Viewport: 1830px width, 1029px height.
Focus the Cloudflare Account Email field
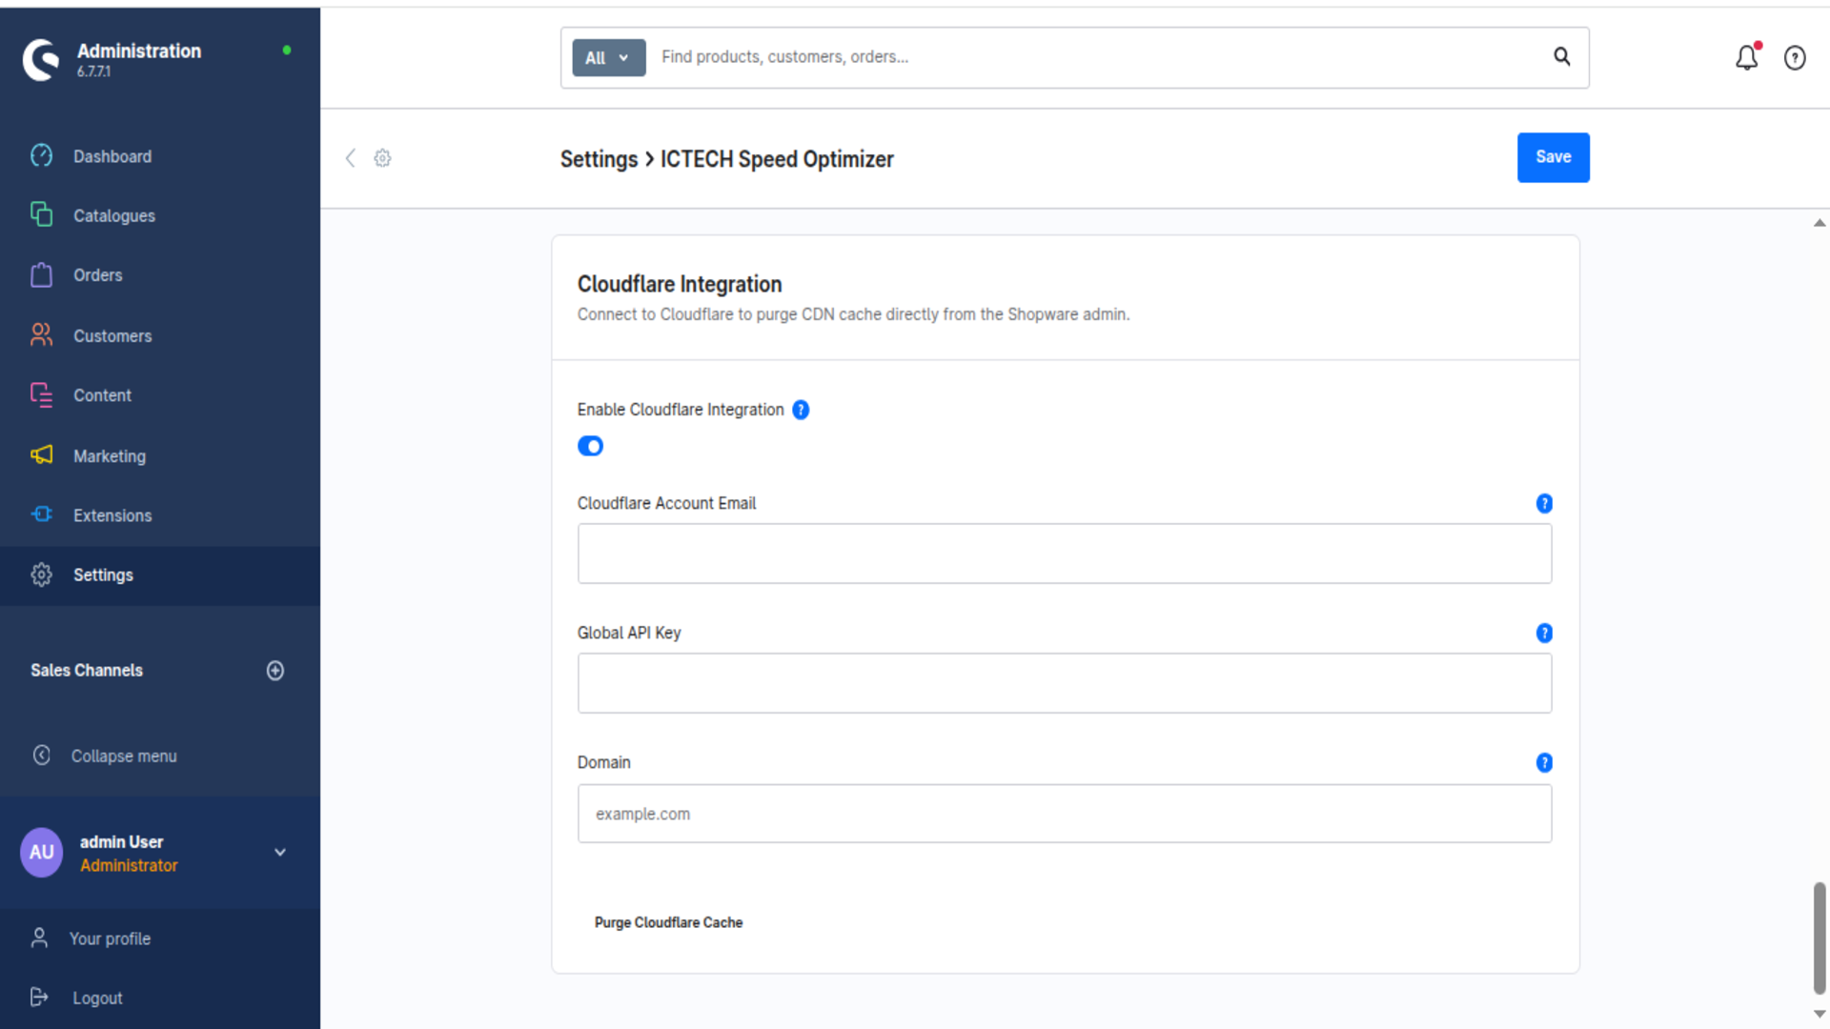click(x=1064, y=554)
